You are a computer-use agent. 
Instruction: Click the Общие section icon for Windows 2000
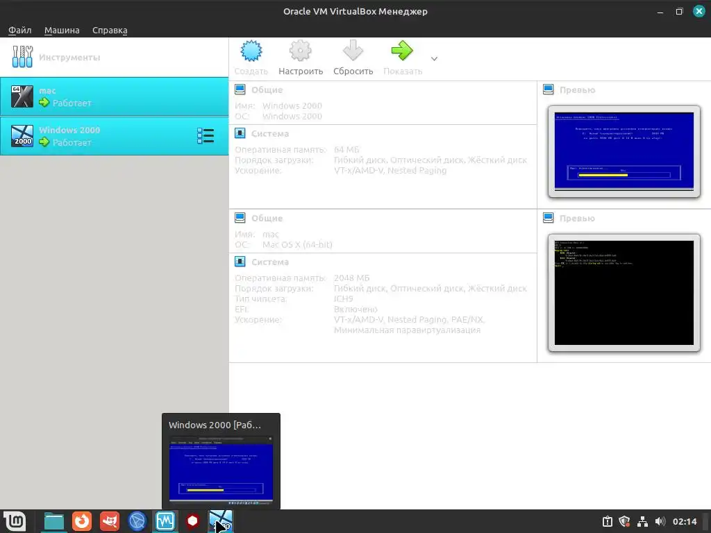[240, 90]
